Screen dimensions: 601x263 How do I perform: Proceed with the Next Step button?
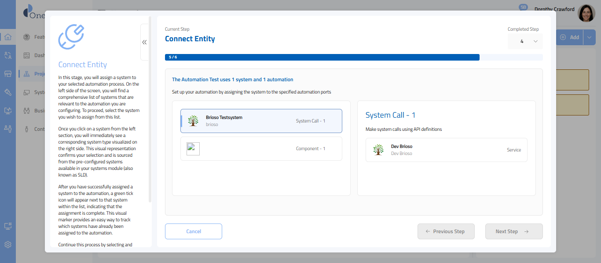pos(513,231)
